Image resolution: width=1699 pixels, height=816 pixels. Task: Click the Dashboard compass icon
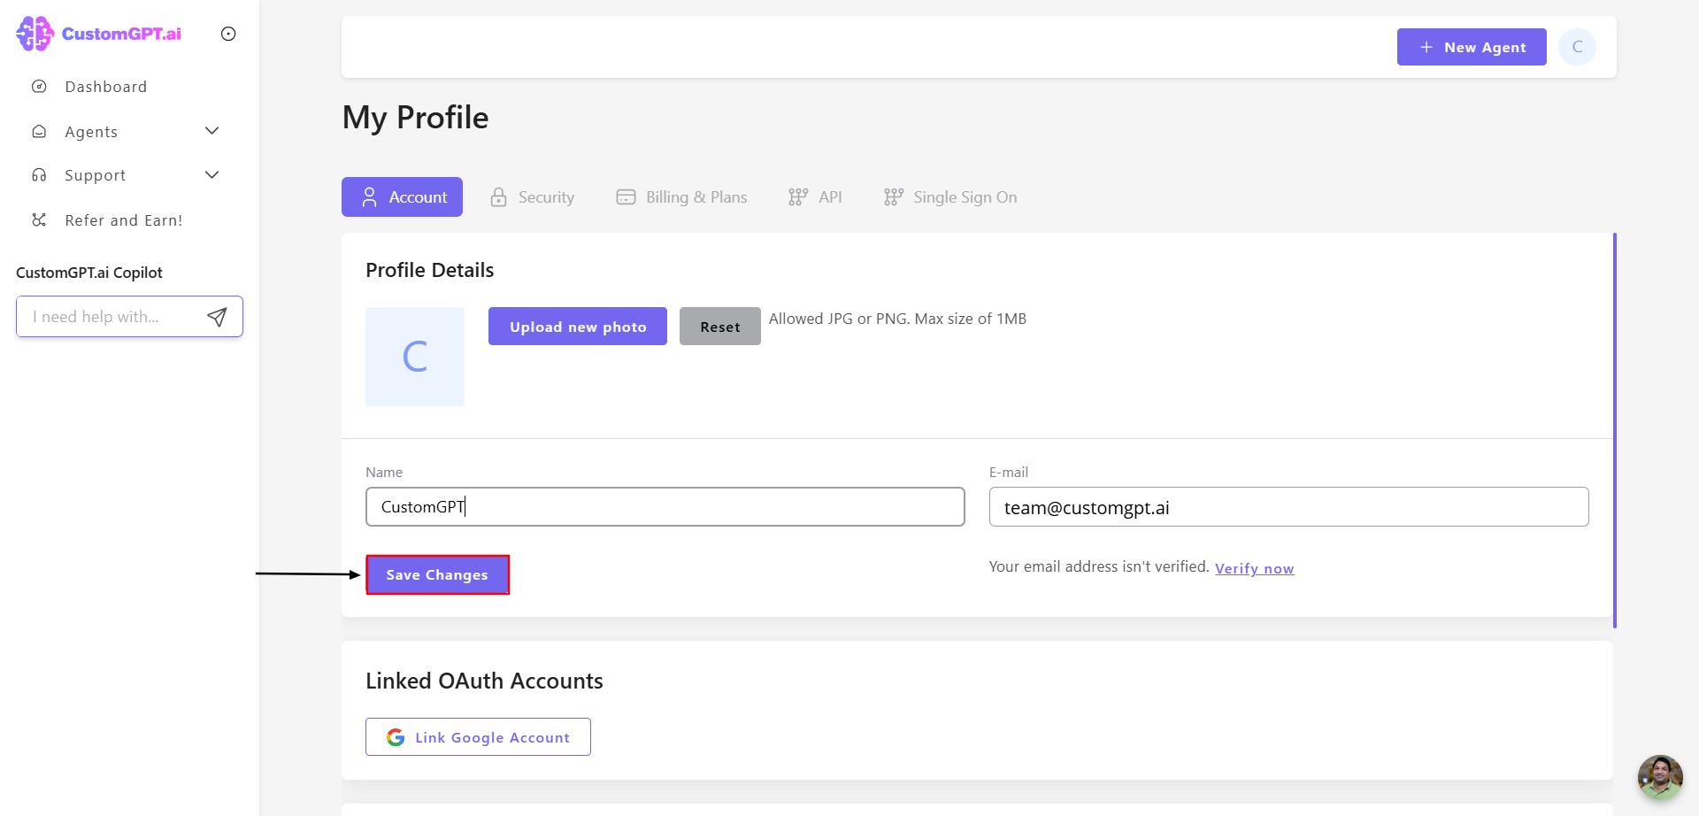39,87
